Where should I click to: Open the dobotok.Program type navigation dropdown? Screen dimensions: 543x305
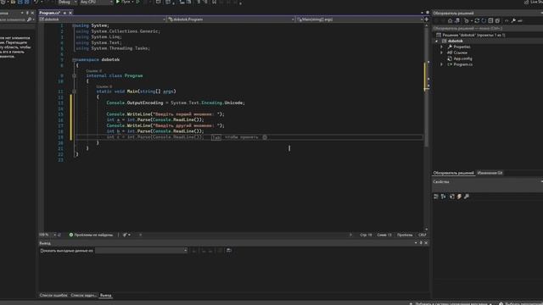click(231, 19)
